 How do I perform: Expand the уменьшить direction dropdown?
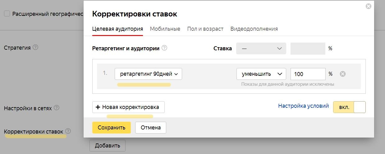point(261,74)
